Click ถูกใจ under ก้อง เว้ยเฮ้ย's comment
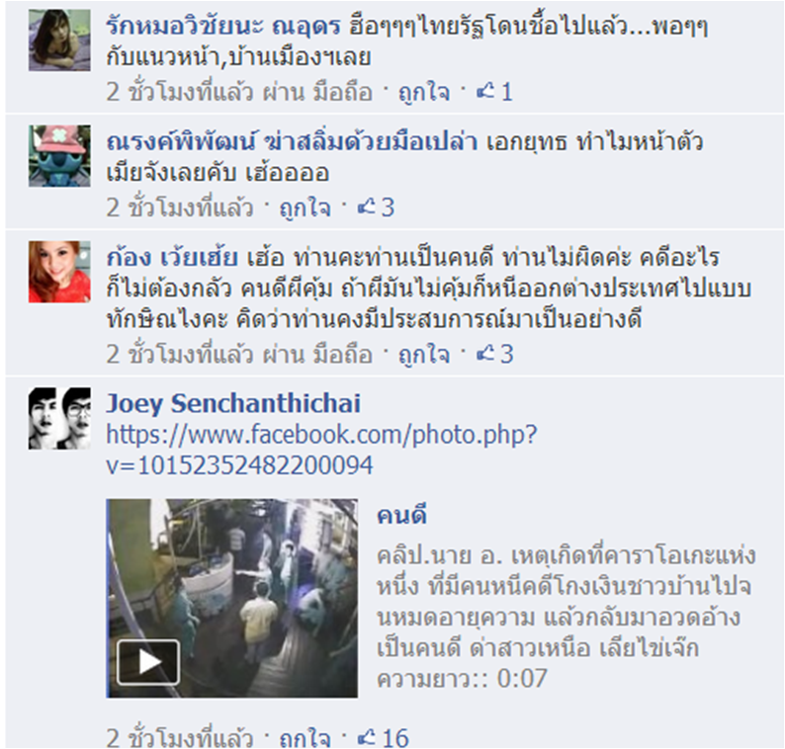 point(423,354)
